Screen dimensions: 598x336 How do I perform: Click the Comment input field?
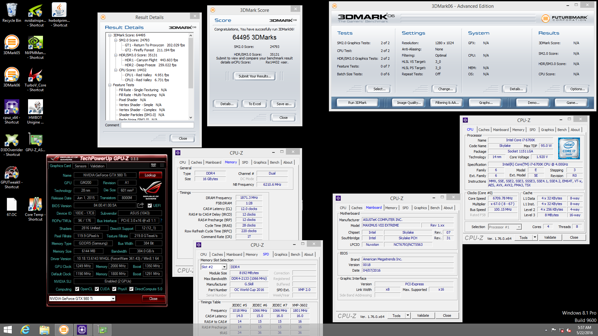(157, 125)
